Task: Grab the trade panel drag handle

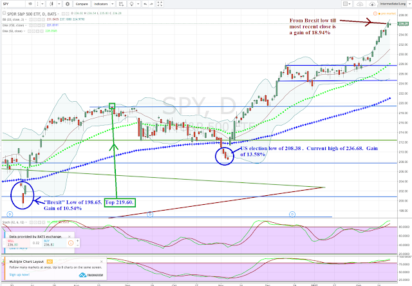Action: tap(5, 243)
